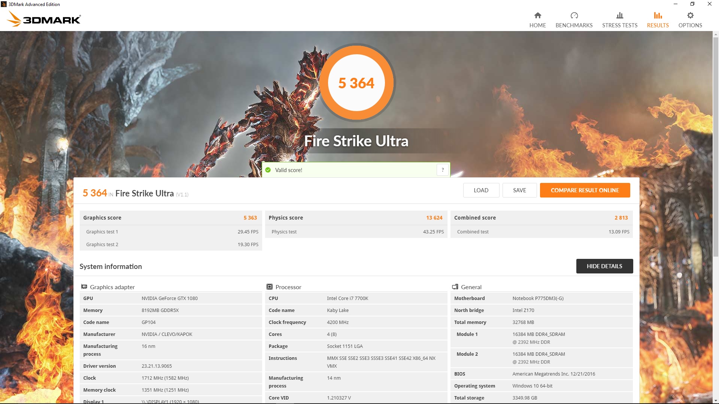
Task: Click total storage value 3349.98 GB
Action: pos(525,398)
